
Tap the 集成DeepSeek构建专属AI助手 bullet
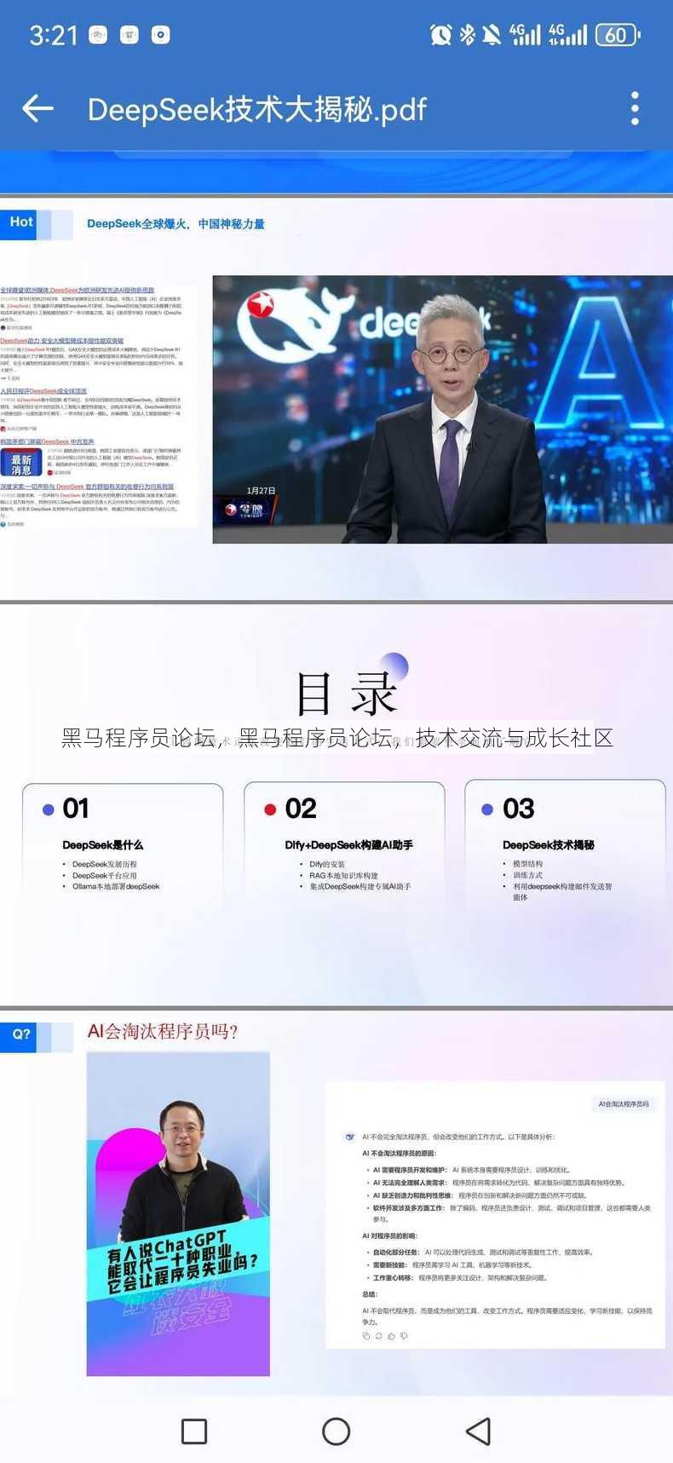(x=360, y=886)
